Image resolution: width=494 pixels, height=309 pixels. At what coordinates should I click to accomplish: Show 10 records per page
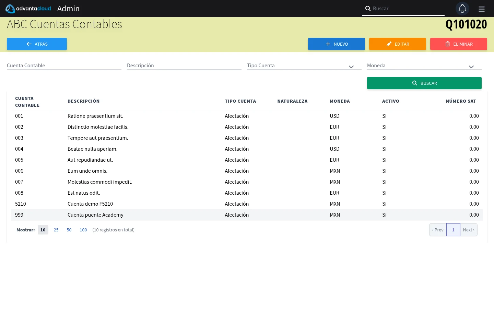pos(43,230)
